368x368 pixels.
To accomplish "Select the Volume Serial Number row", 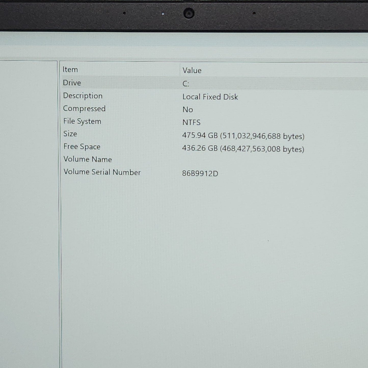I will click(102, 172).
